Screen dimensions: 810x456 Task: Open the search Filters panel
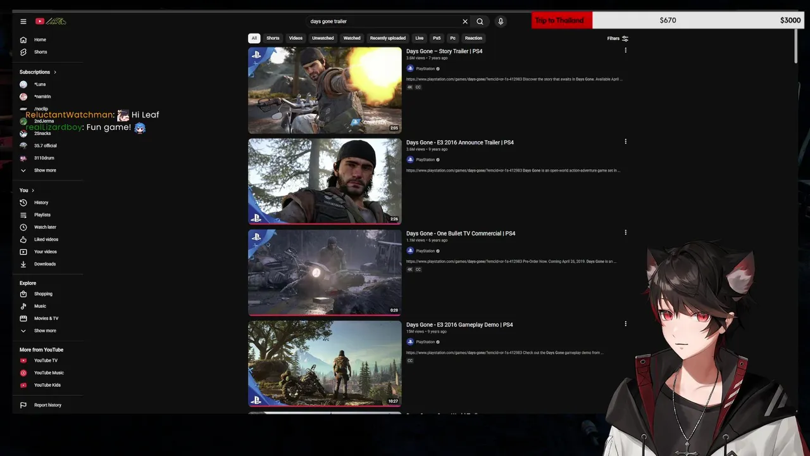click(618, 39)
